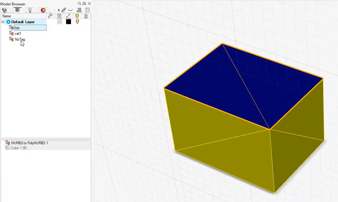
Task: Set Default Layer as current via blue circle
Action: pyautogui.click(x=8, y=22)
